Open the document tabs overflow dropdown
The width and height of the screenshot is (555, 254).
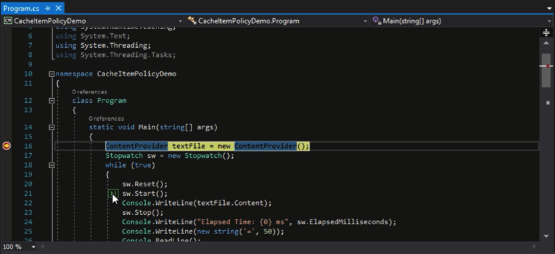[549, 9]
